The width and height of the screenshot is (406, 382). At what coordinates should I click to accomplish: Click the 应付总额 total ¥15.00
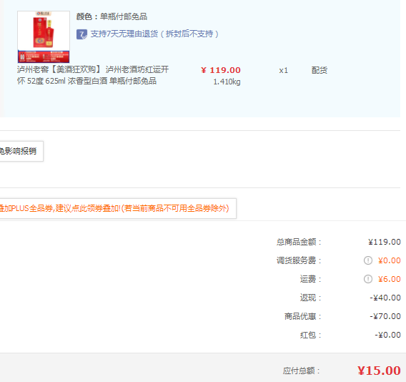tap(379, 371)
